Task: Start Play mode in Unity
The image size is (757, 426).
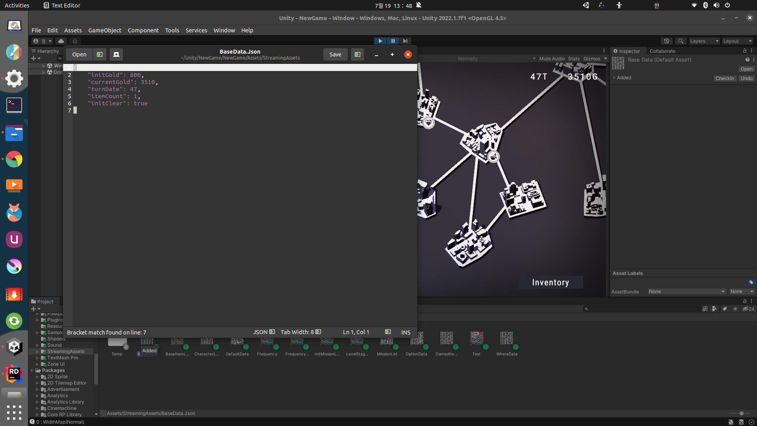Action: (x=380, y=41)
